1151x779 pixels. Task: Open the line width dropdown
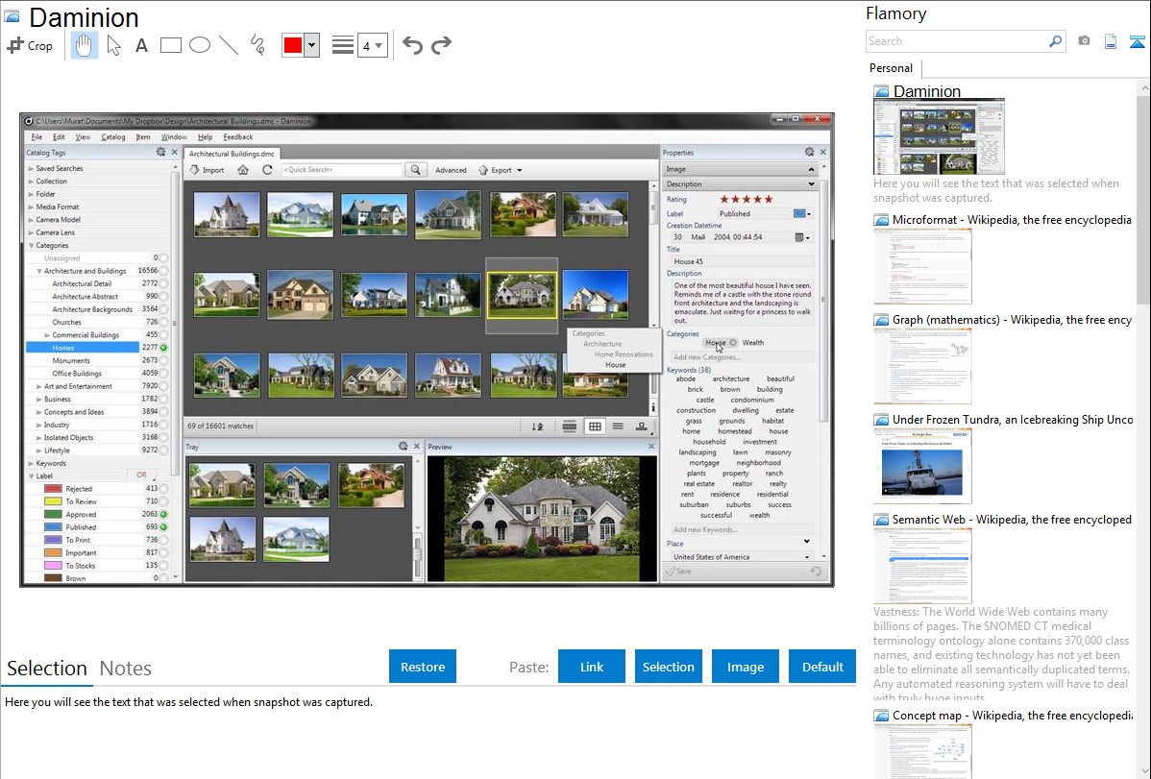pyautogui.click(x=372, y=45)
